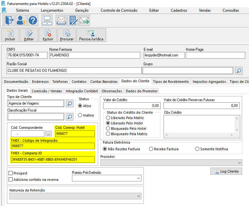Screen dimensions: 249x206
Task: Open the Lançamentos menu
Action: click(x=52, y=10)
